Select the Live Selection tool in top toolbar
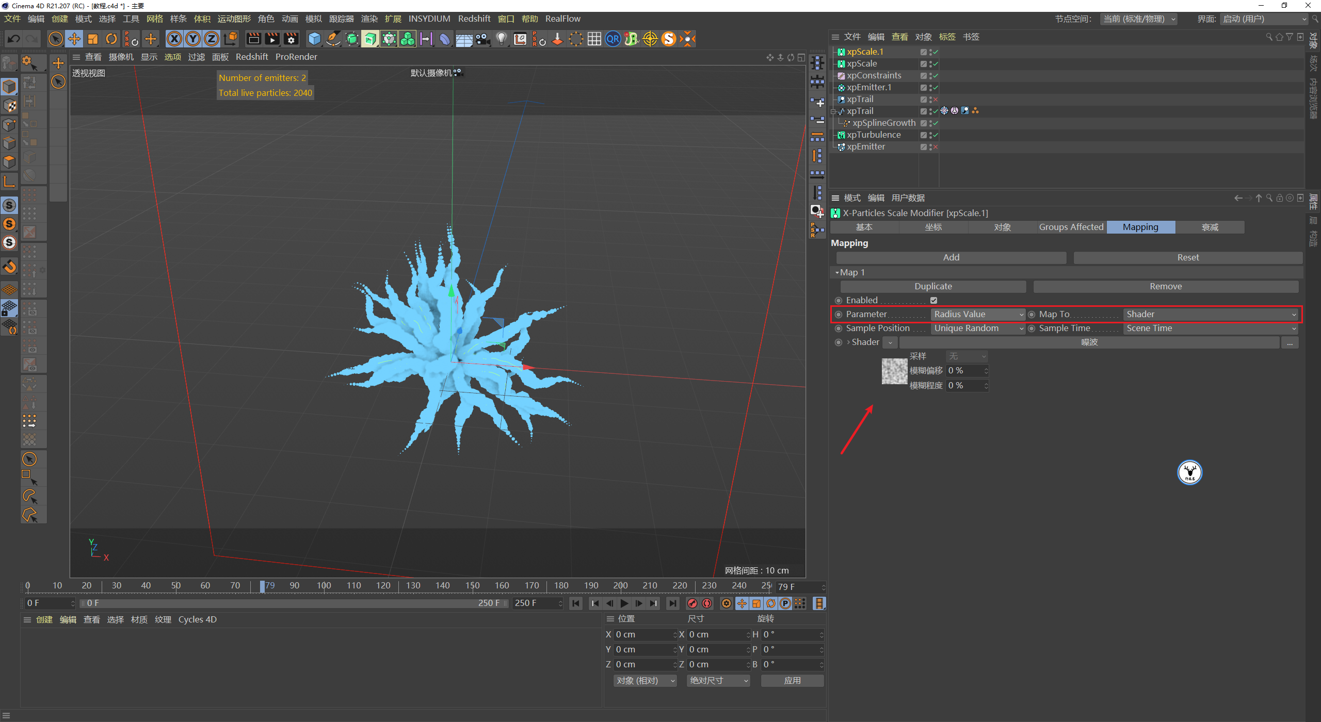The image size is (1321, 722). click(55, 39)
